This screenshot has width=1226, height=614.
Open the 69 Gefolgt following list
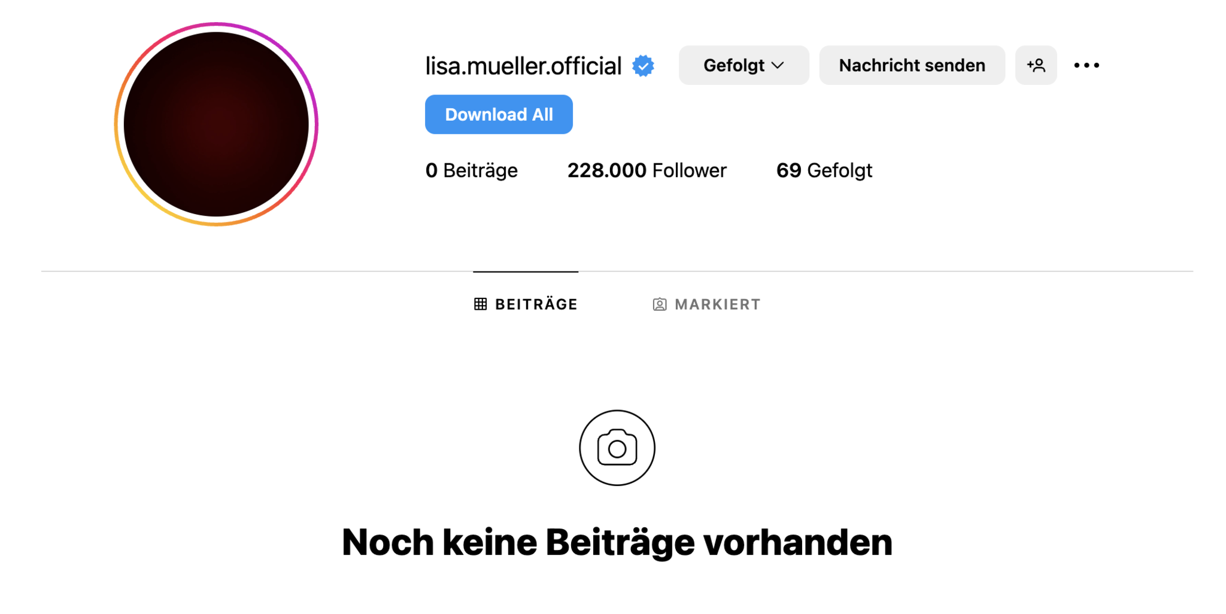coord(824,170)
